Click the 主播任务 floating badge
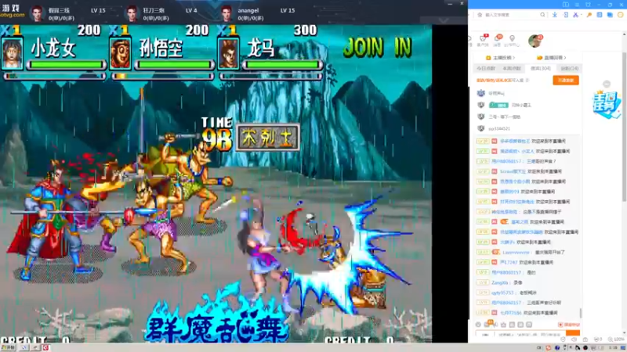Screen dimensions: 627x352 606,104
